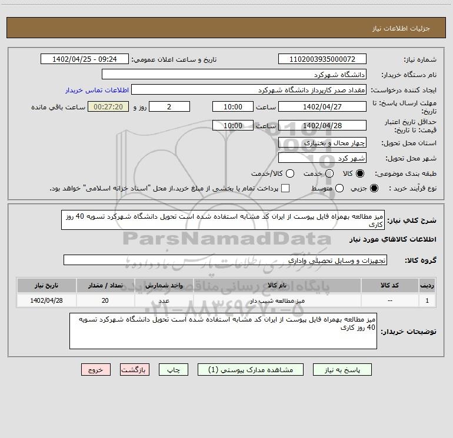This screenshot has height=438, width=453.
Task: Click the خروج exit button
Action: pos(96,370)
